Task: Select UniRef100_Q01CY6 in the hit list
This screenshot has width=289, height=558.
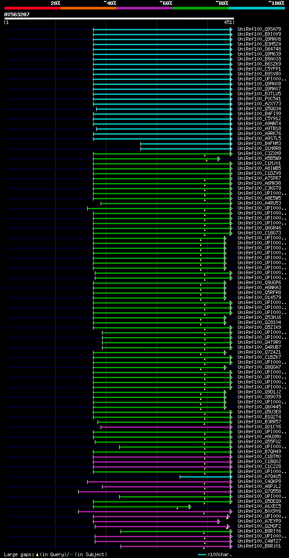Action: pyautogui.click(x=259, y=427)
